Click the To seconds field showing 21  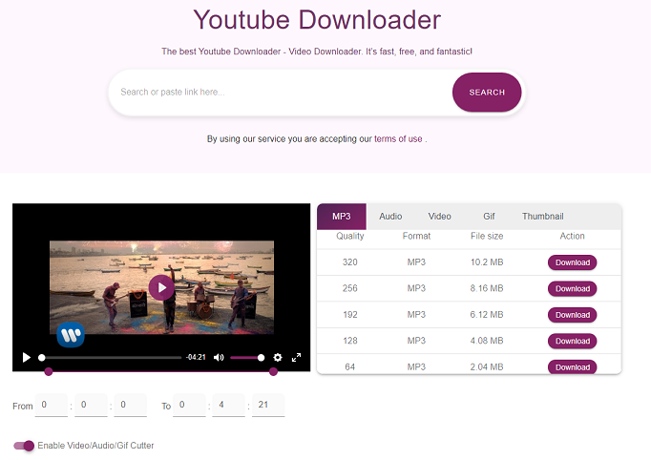pyautogui.click(x=268, y=405)
